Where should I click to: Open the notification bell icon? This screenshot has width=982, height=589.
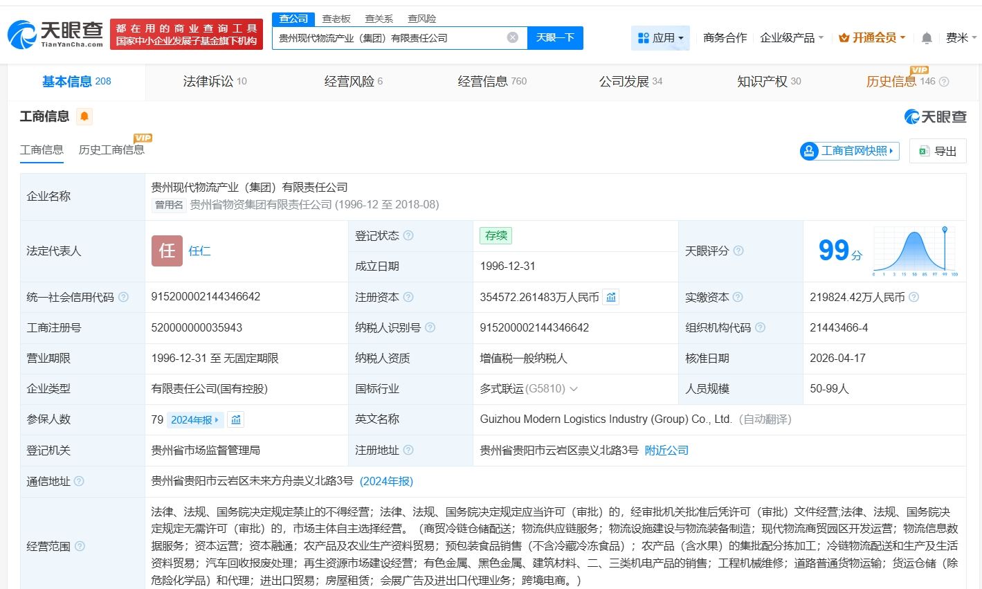927,38
